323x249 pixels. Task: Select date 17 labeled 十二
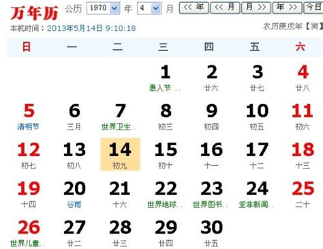[x=257, y=156]
